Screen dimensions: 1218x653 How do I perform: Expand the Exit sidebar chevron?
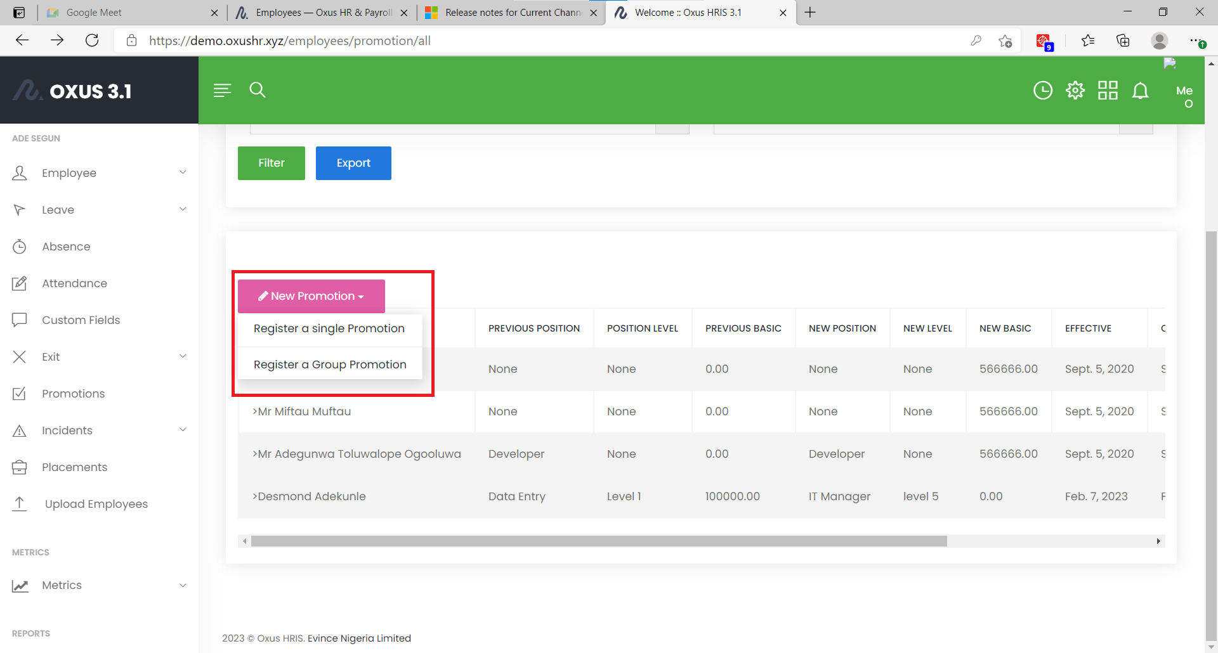click(x=183, y=356)
